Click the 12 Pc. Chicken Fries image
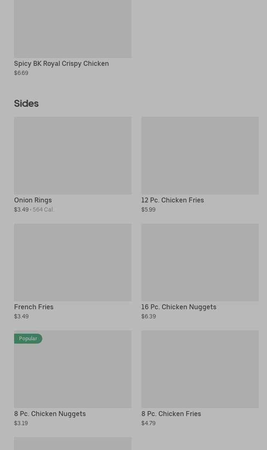This screenshot has height=450, width=267. [200, 155]
